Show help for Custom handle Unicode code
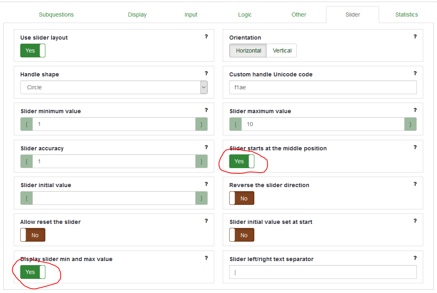 (x=415, y=74)
